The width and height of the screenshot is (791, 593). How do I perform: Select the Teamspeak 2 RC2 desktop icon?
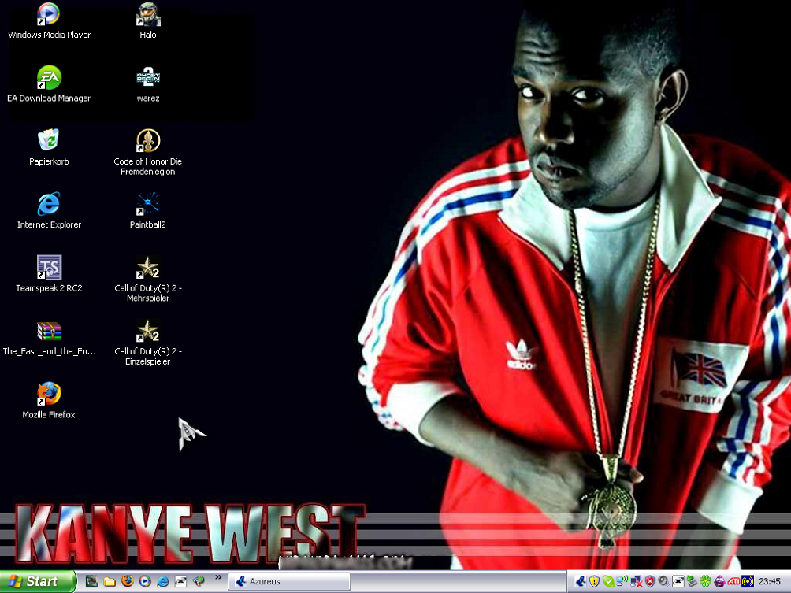(49, 274)
